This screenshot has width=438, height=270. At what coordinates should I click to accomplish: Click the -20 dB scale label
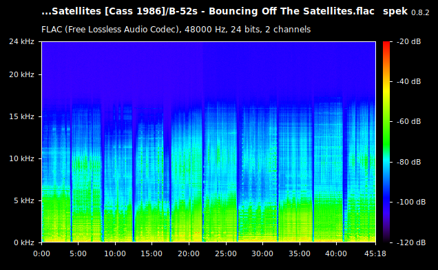tap(408, 41)
